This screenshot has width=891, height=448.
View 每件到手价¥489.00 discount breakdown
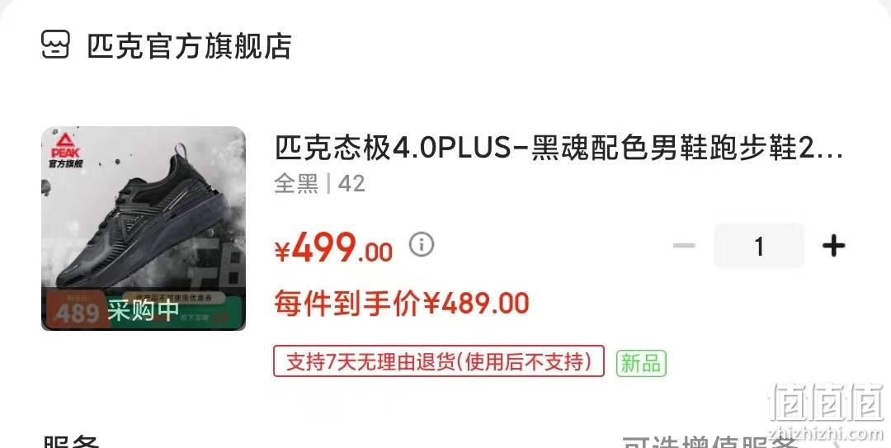pyautogui.click(x=402, y=303)
